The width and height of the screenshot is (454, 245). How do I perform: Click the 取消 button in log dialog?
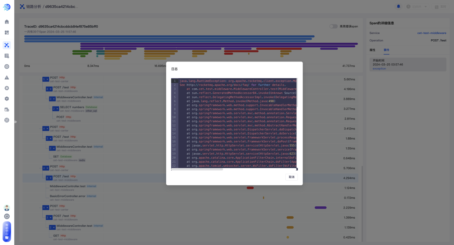(291, 177)
